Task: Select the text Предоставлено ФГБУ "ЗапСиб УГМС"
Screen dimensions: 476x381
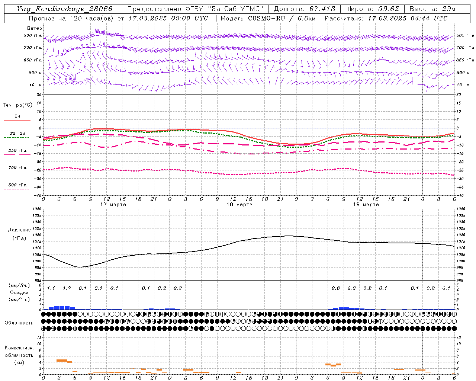Action: (195, 9)
